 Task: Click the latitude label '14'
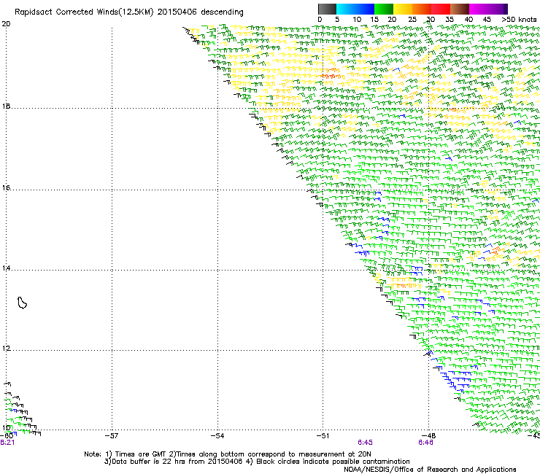6,268
